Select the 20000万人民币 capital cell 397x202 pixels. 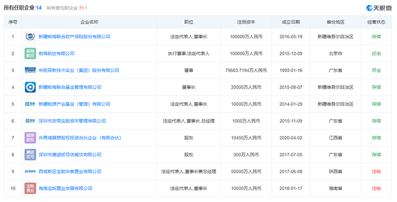point(246,87)
